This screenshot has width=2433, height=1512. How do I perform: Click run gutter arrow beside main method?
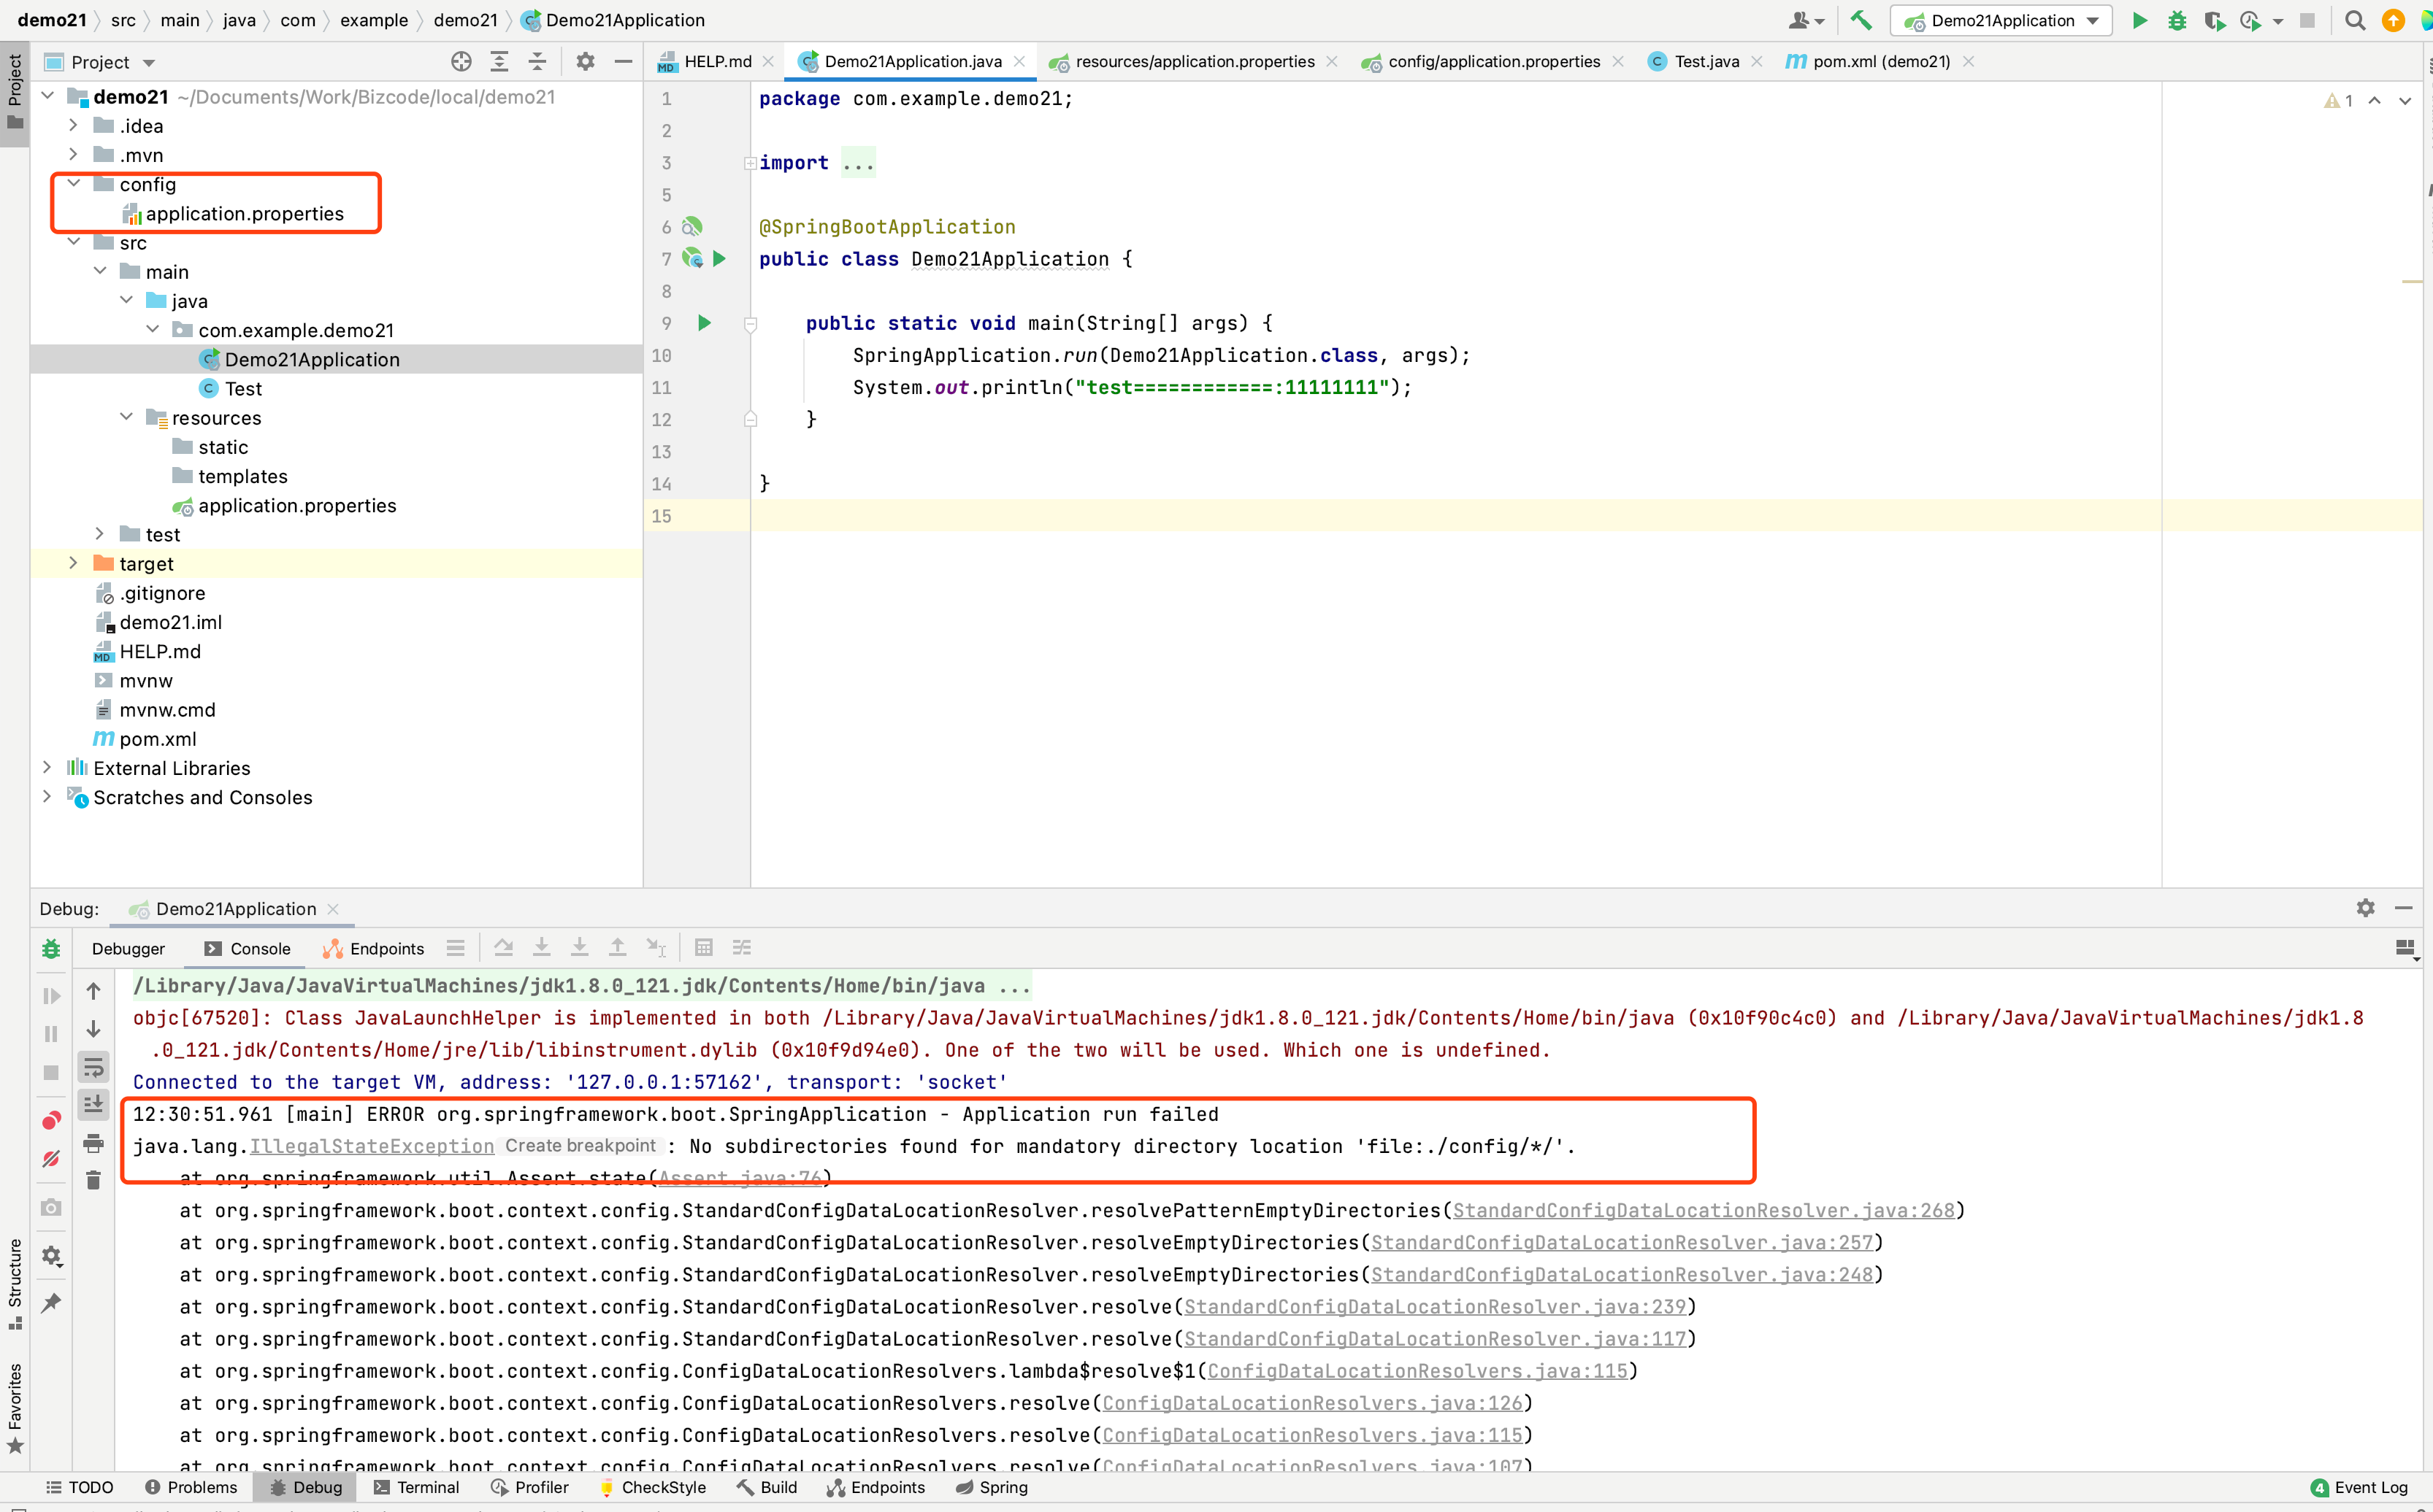click(705, 323)
